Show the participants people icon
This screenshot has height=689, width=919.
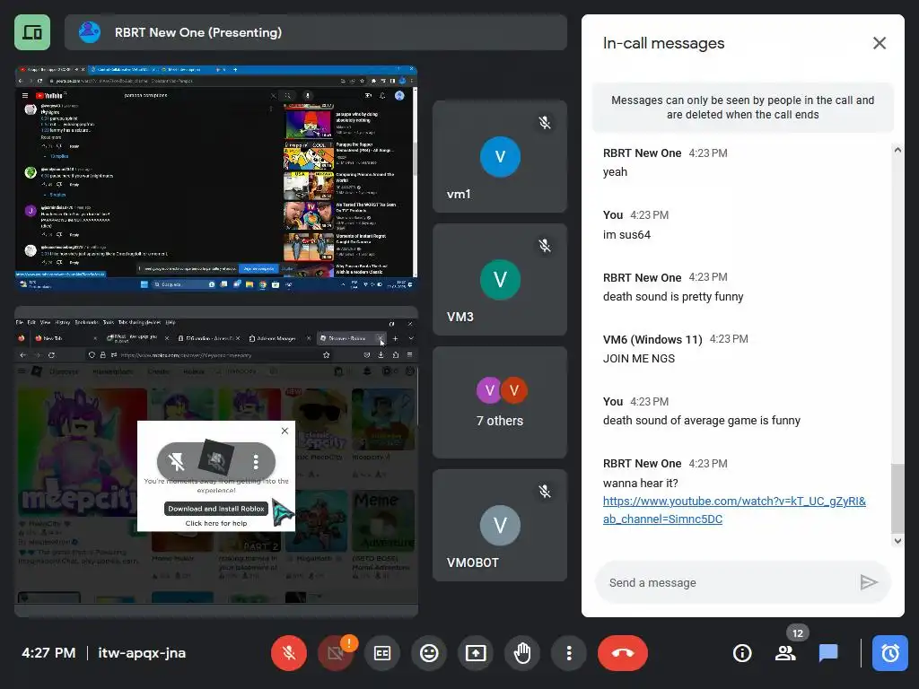tap(784, 653)
